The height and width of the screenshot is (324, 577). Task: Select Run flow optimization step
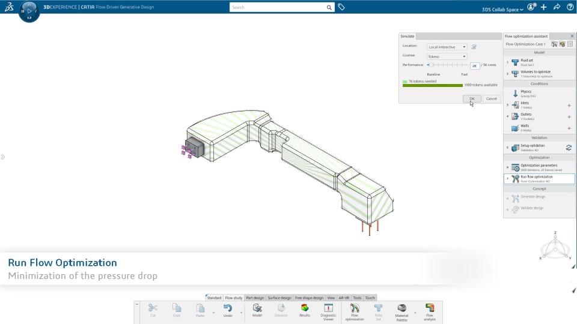(539, 179)
